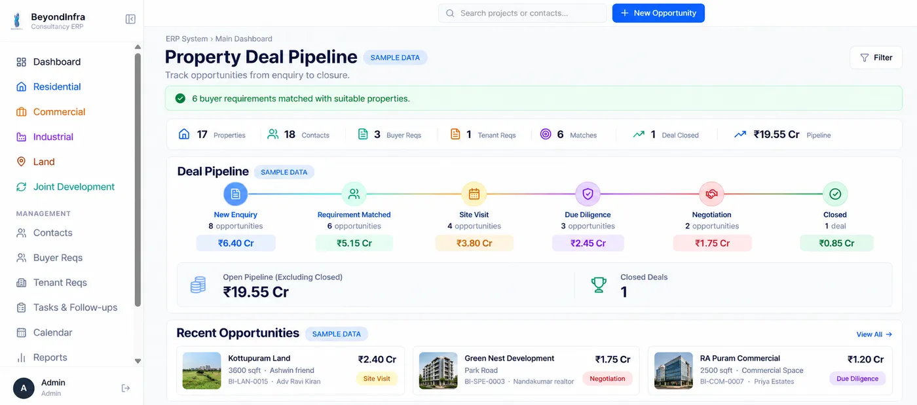Click the Due Diligence shield stage icon
Screen dimensions: 917x405
coord(588,194)
